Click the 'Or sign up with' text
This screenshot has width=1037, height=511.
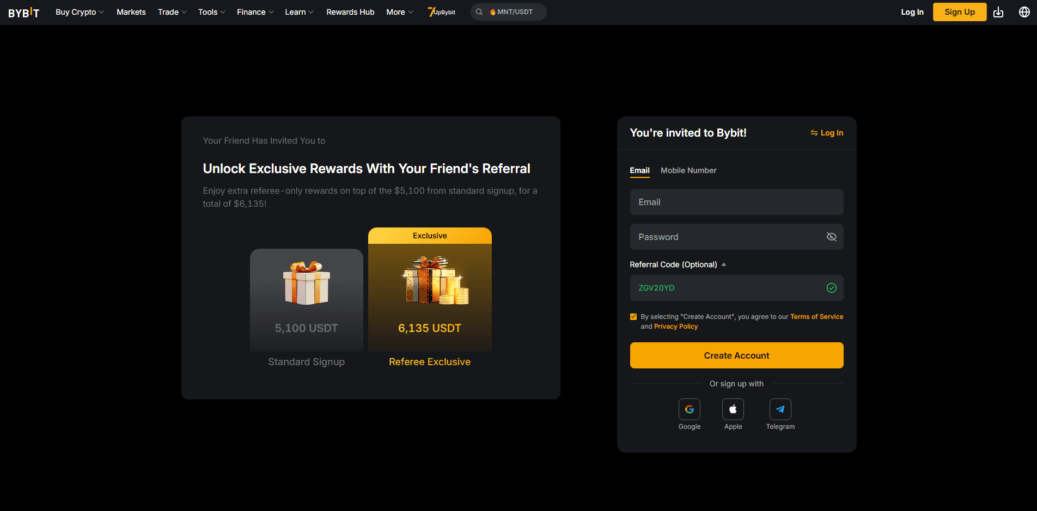tap(736, 384)
